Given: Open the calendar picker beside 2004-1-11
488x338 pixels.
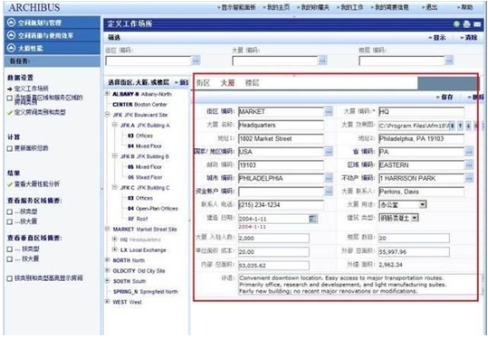Looking at the screenshot, I should (x=313, y=219).
